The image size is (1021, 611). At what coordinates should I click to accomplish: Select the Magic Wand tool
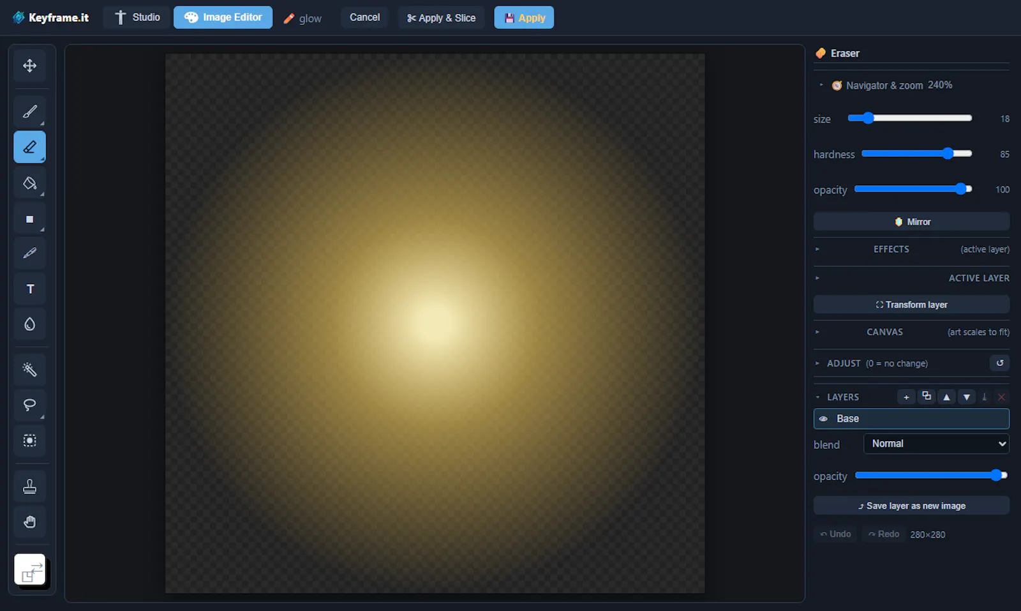(x=29, y=370)
